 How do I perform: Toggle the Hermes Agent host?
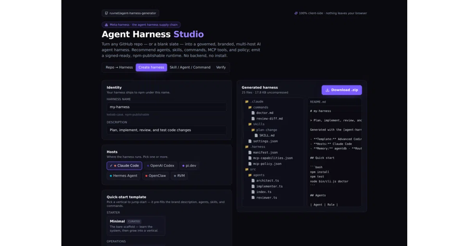pos(124,176)
